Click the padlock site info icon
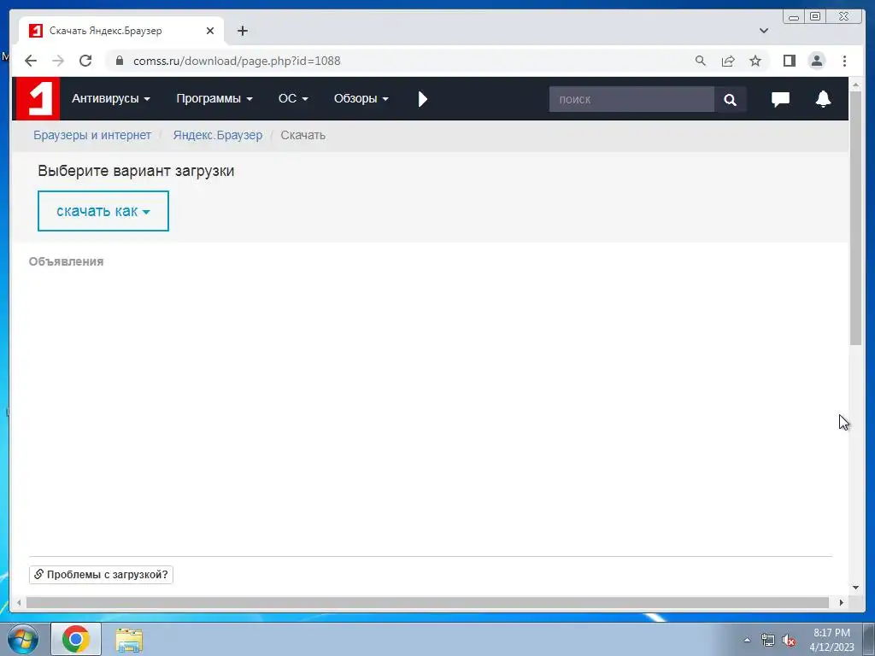The height and width of the screenshot is (656, 875). 119,61
